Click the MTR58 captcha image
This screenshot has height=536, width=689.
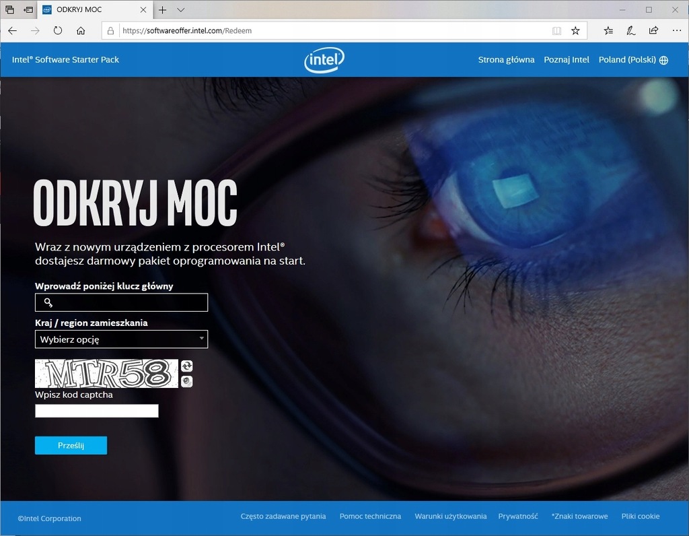(107, 374)
